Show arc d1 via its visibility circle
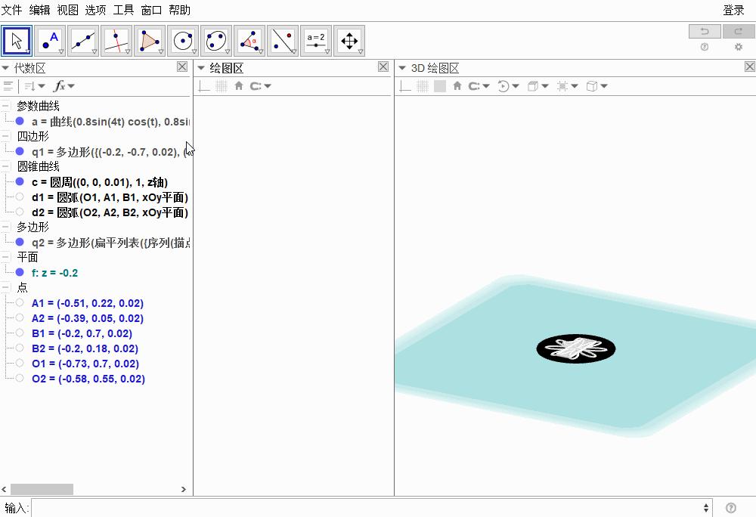Viewport: 756px width, 517px height. pyautogui.click(x=20, y=197)
